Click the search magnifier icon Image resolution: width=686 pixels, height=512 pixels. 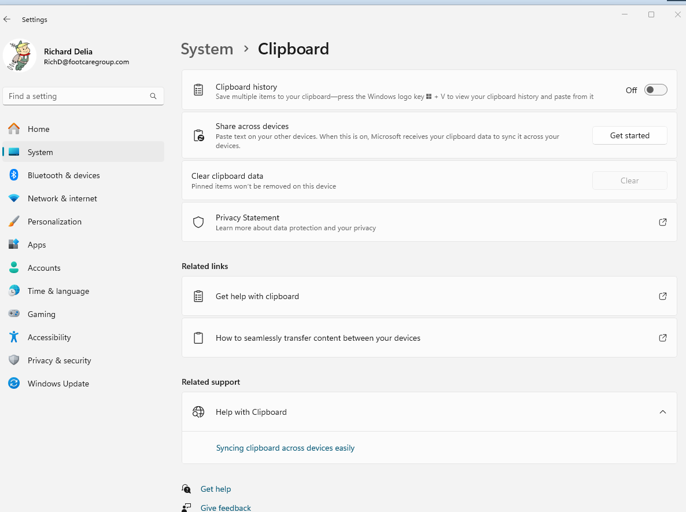(153, 96)
